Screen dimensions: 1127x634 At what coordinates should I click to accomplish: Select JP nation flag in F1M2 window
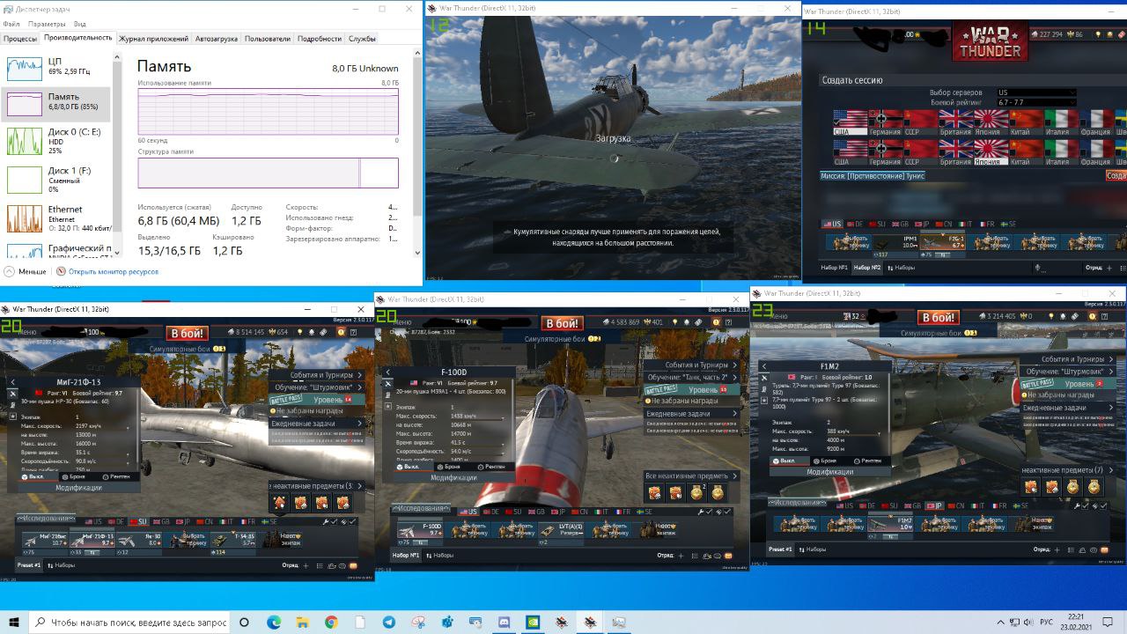935,506
